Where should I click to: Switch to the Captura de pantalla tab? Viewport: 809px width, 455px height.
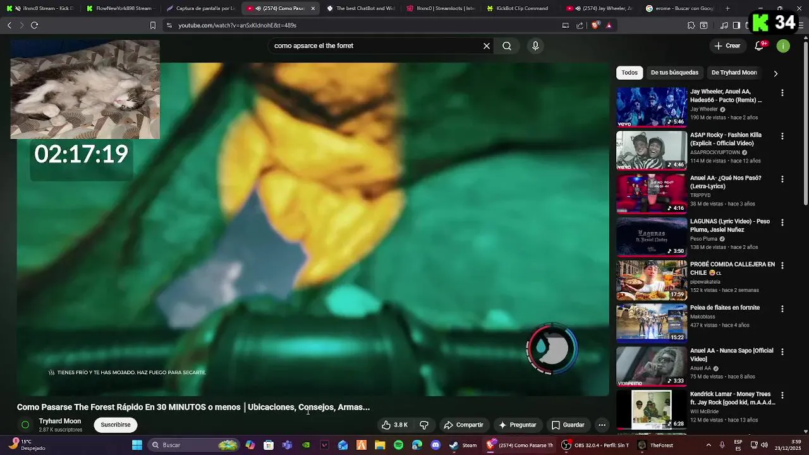pyautogui.click(x=200, y=8)
